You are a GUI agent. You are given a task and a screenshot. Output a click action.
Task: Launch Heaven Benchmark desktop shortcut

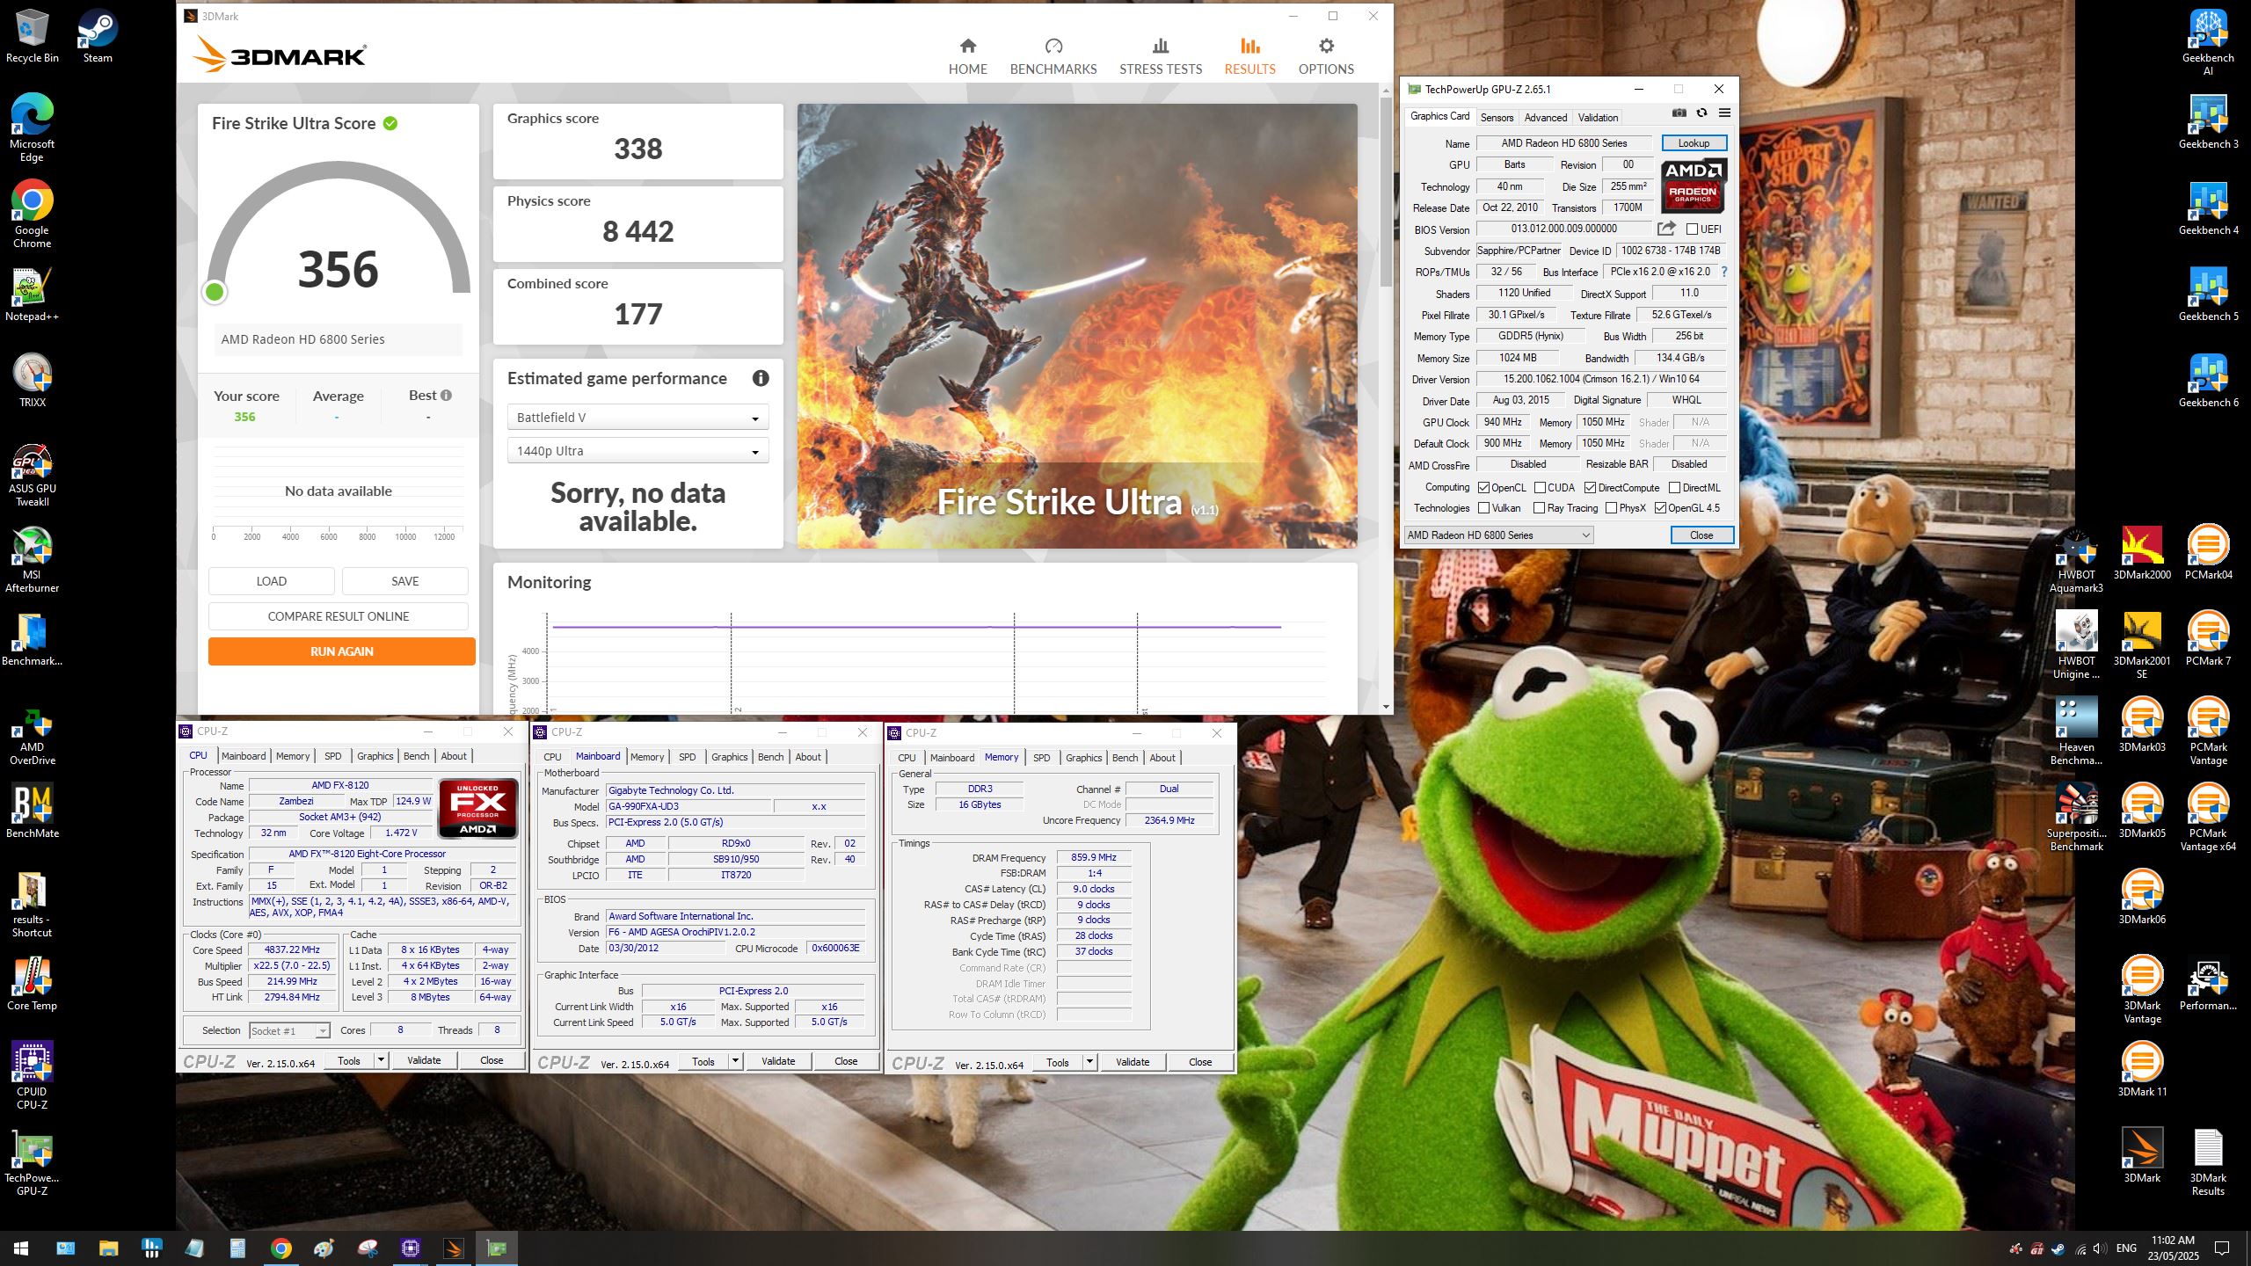coord(2076,731)
